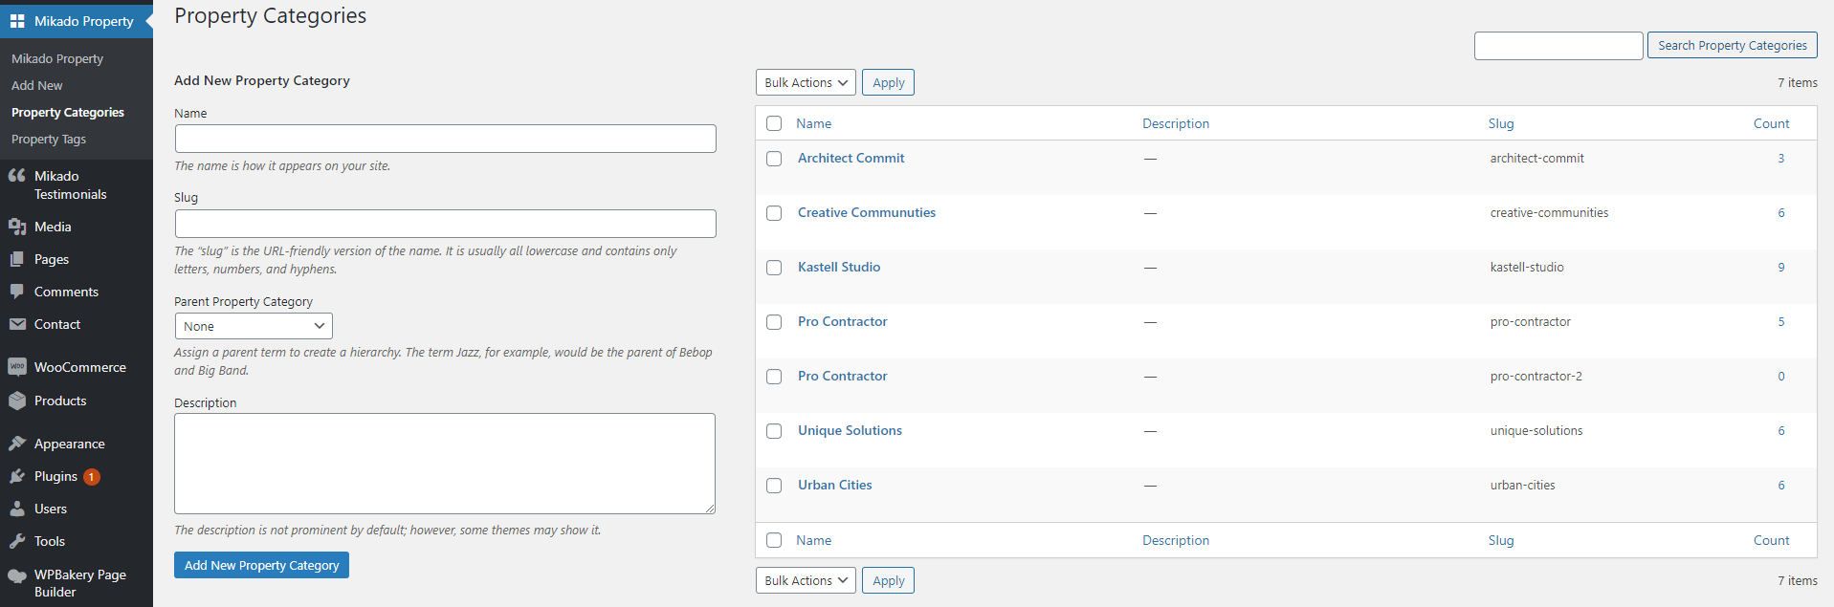Sort by Count column header at top
1834x607 pixels.
1771,123
